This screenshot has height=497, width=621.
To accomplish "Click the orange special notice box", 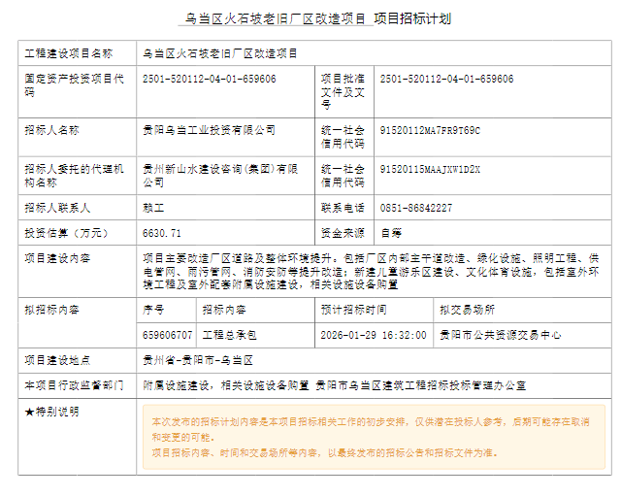I will click(374, 438).
